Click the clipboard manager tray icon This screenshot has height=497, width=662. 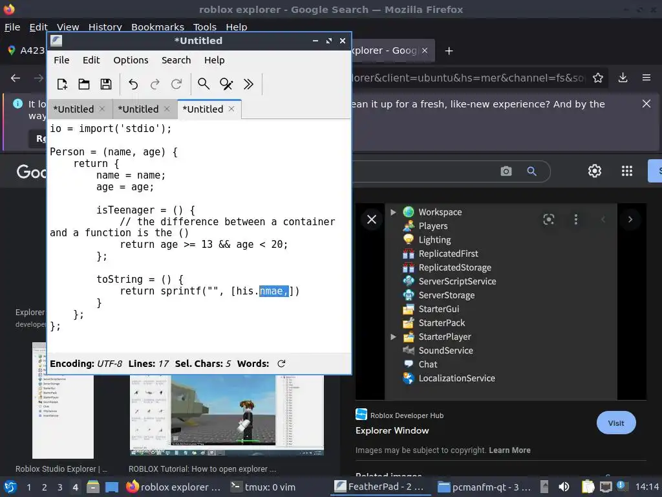[588, 487]
